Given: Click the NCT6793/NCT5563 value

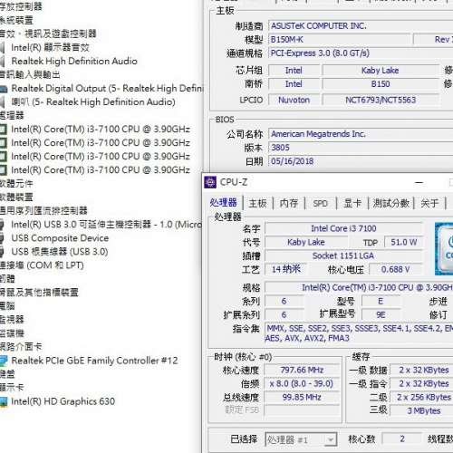Looking at the screenshot, I should [380, 100].
